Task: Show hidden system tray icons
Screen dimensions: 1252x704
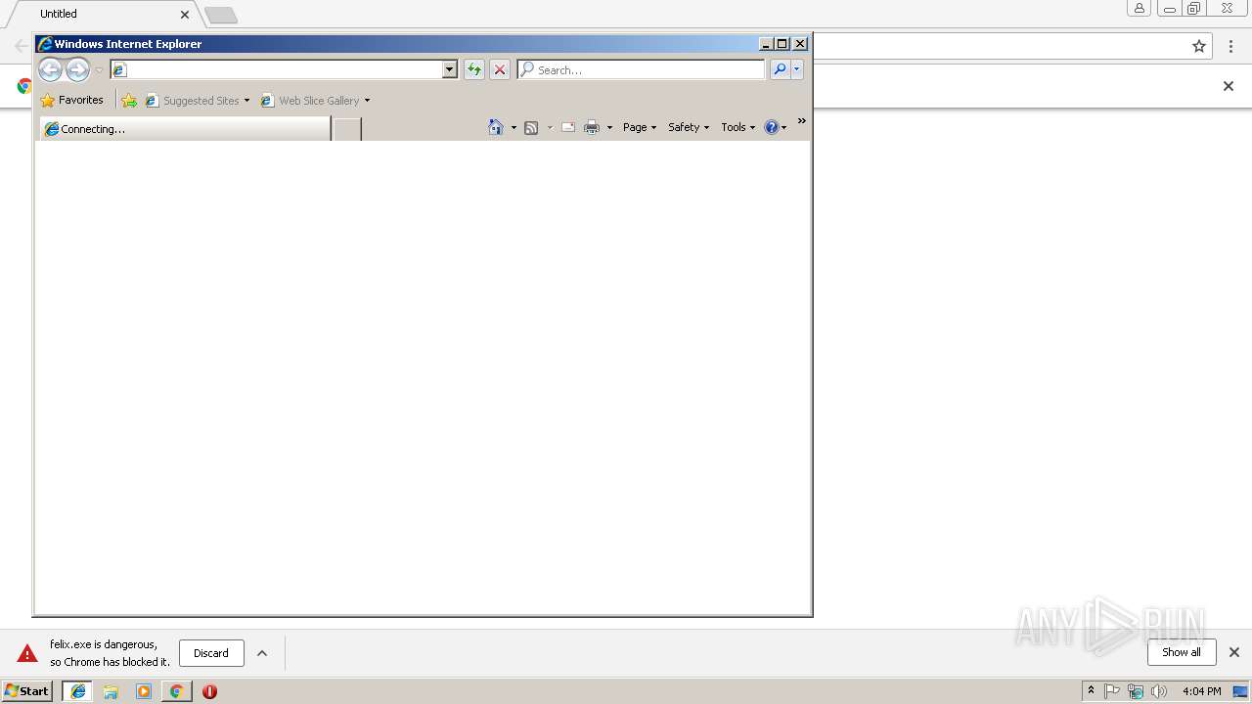Action: [1091, 691]
